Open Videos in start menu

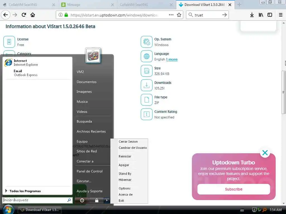pos(82,112)
